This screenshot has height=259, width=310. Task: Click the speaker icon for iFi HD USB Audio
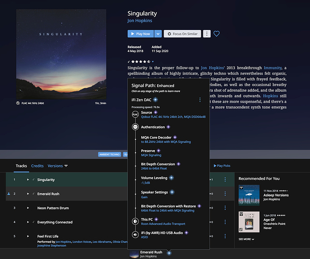tap(135, 235)
